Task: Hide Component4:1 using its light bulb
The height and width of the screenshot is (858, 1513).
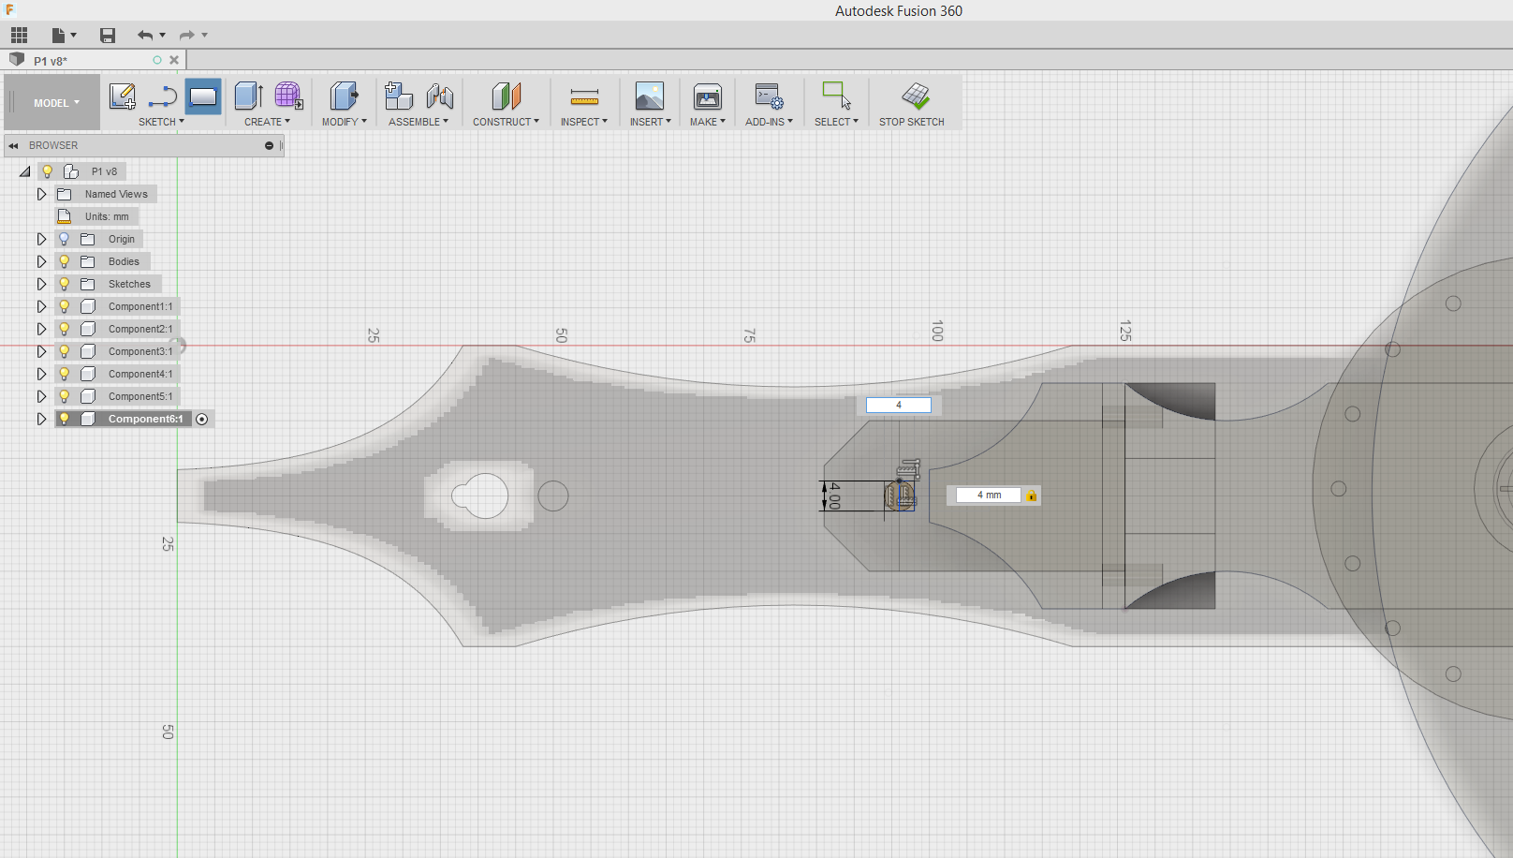Action: [64, 374]
